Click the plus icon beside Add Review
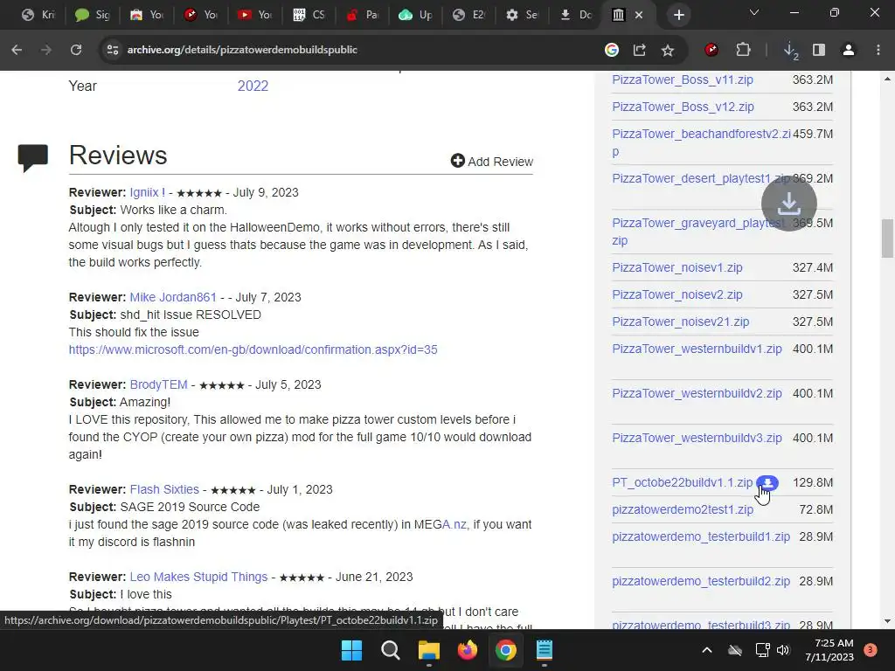 pyautogui.click(x=458, y=161)
